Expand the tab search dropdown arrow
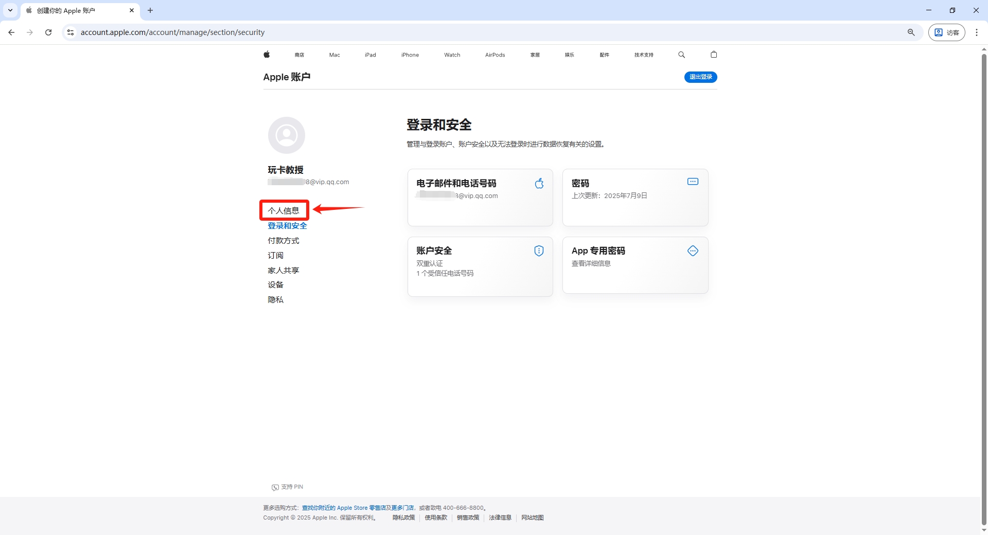 click(10, 10)
